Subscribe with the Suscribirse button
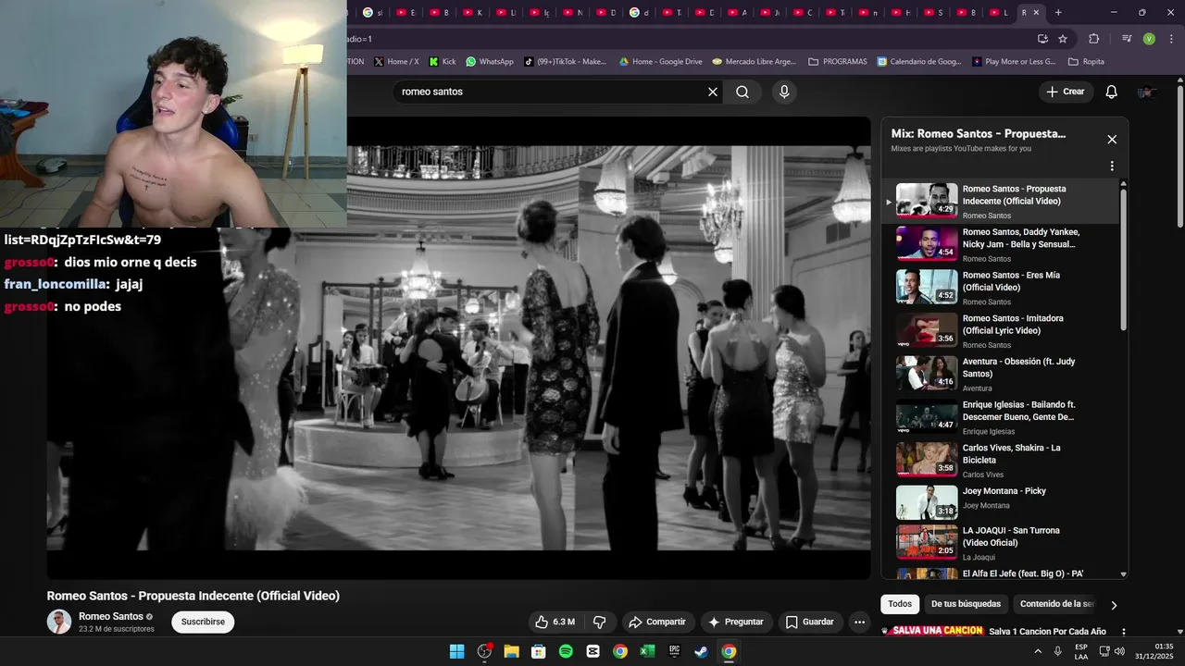Image resolution: width=1185 pixels, height=666 pixels. [x=203, y=622]
